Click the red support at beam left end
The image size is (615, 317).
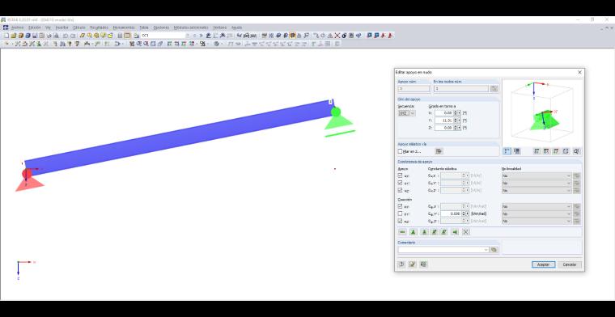click(x=29, y=180)
